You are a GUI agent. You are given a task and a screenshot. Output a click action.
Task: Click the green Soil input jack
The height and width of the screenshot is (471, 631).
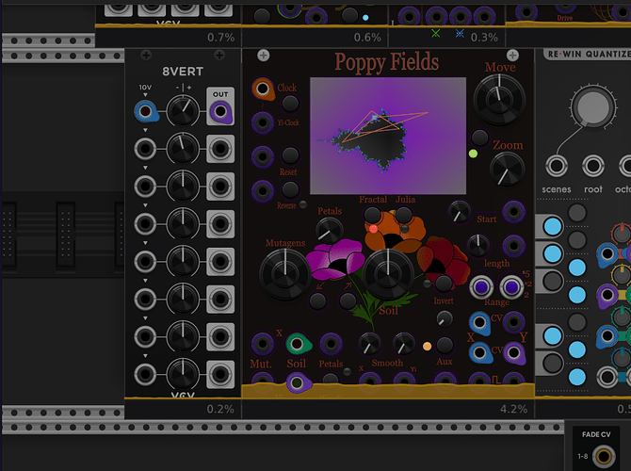tap(297, 344)
